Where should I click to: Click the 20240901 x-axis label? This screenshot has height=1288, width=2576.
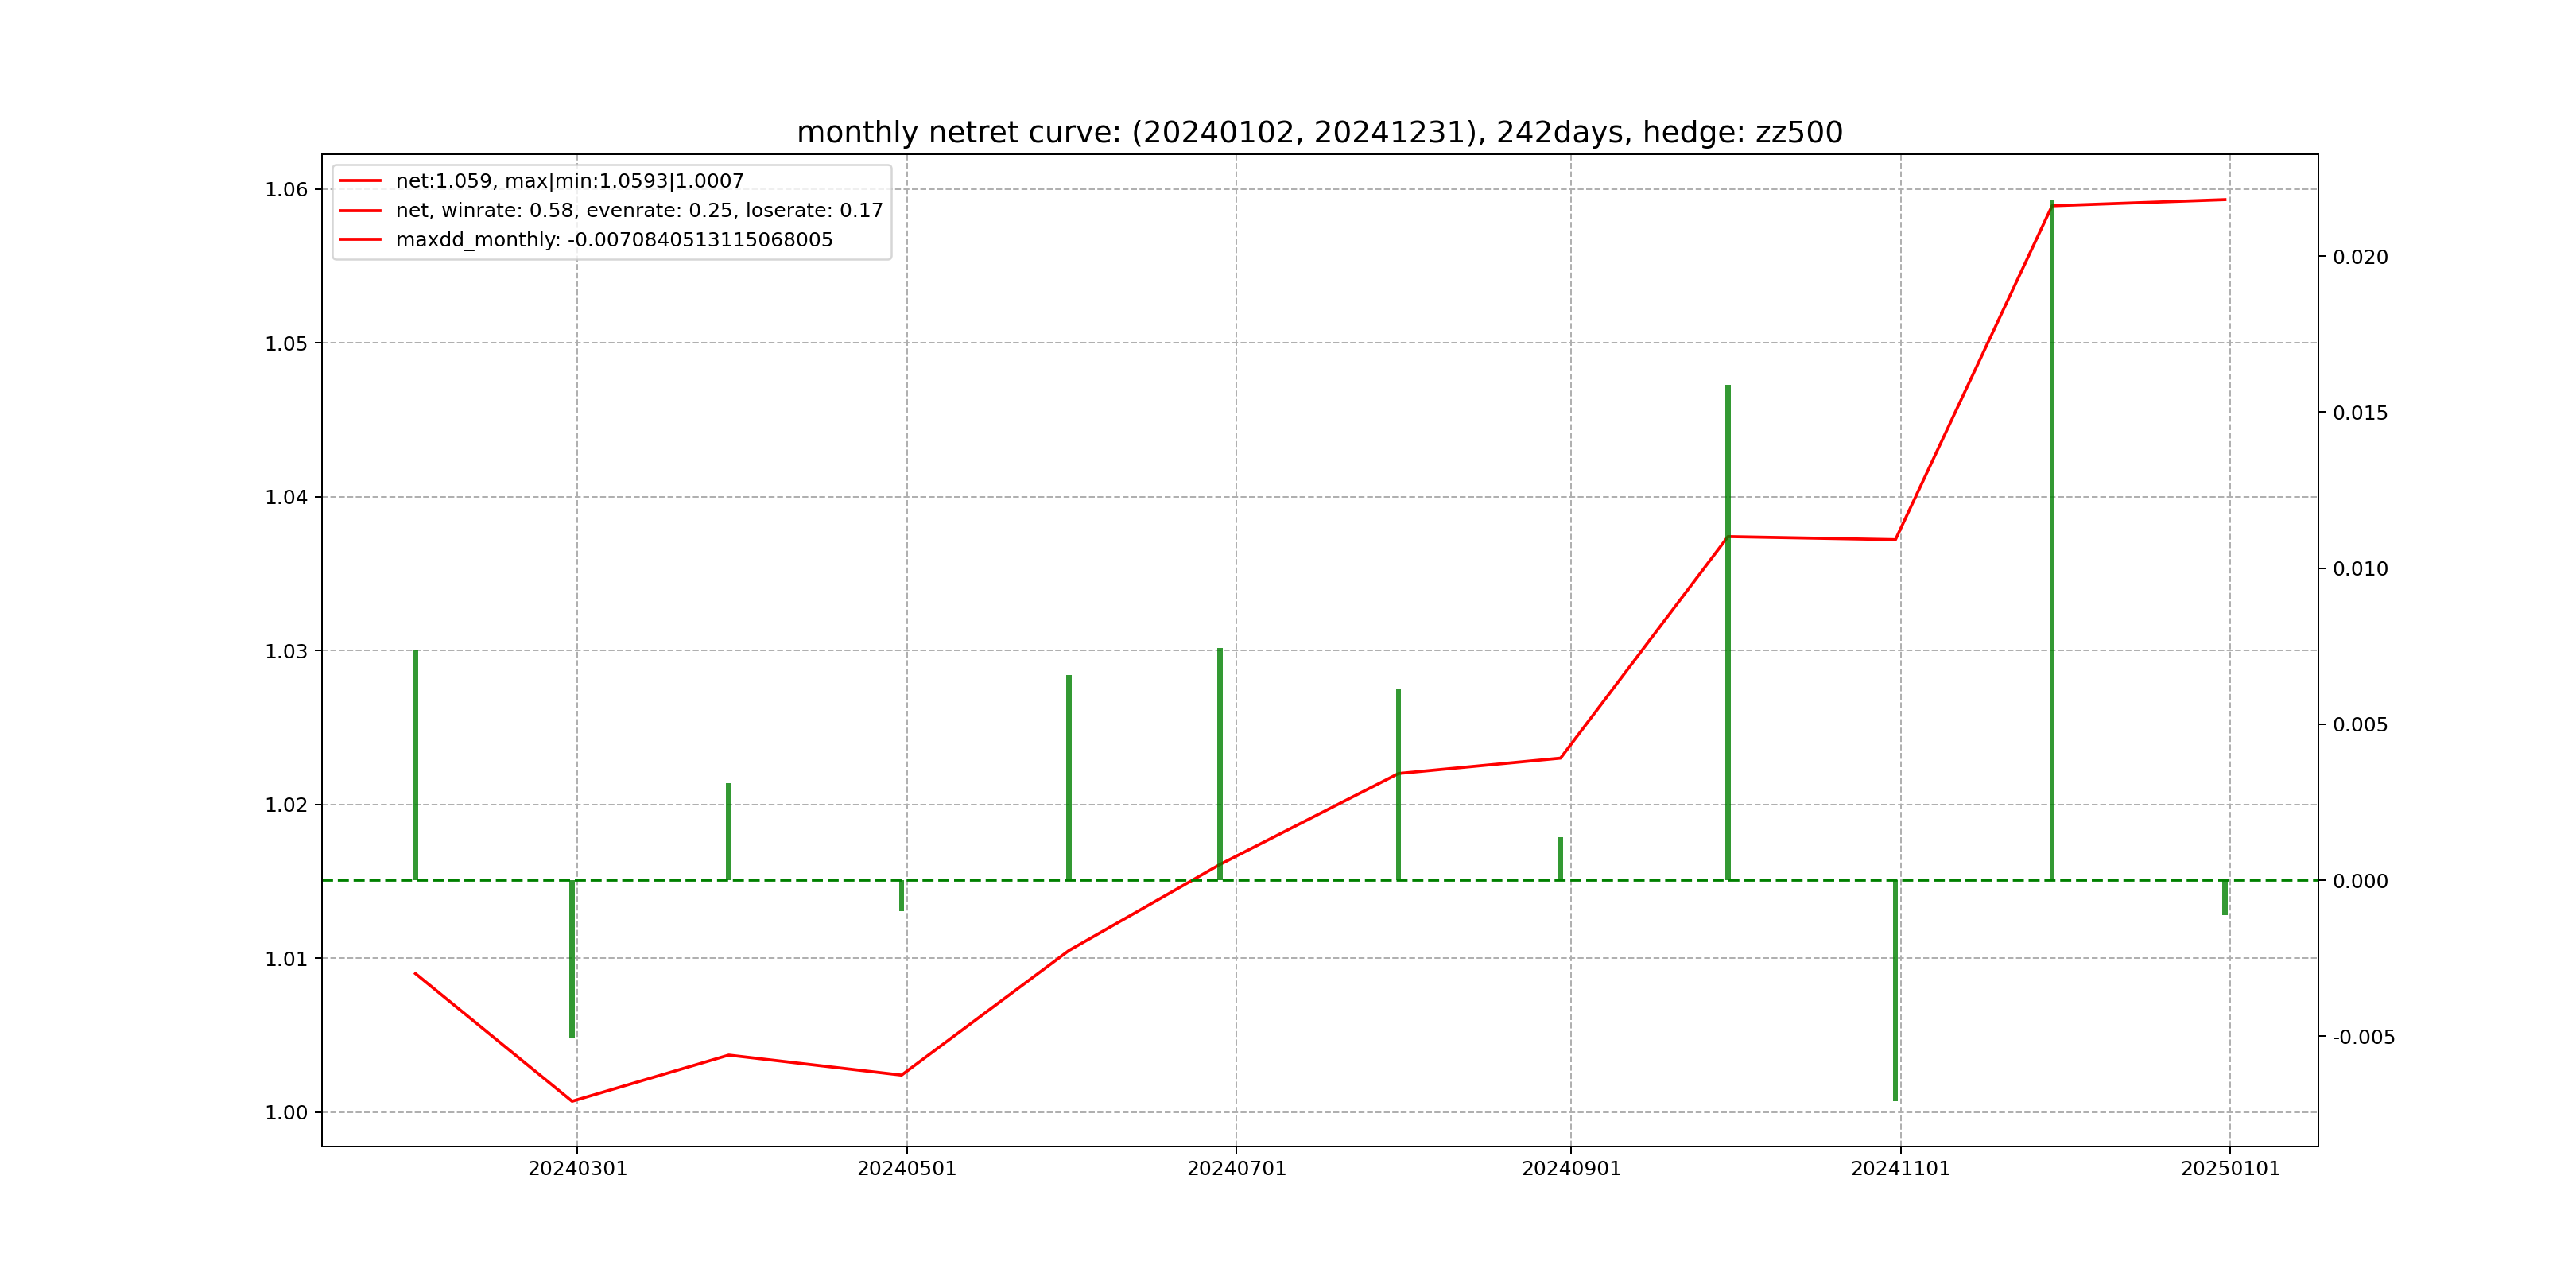point(1571,1169)
